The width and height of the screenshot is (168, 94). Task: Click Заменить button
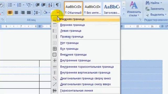pos(155,9)
